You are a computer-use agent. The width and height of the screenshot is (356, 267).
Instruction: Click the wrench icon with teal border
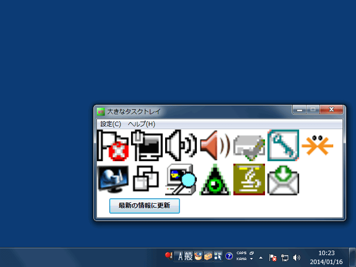[x=283, y=145]
